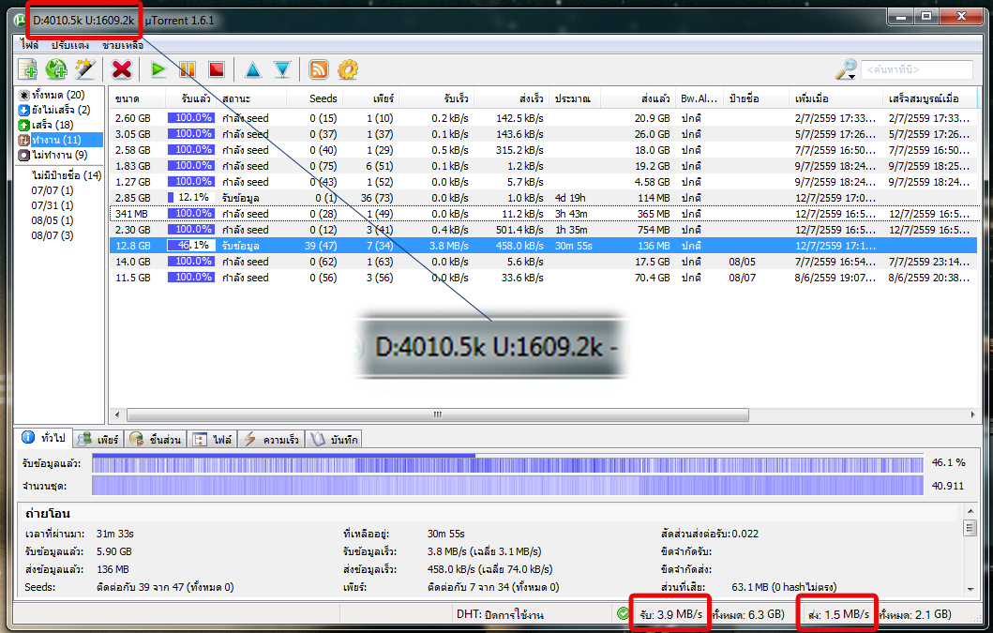This screenshot has height=633, width=993.
Task: Switch to ชิ้นส่วน tab
Action: coord(156,439)
